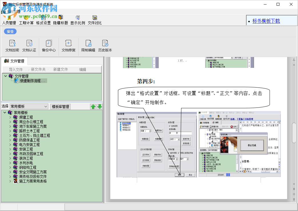Open the 标书模板下载 link

(x=266, y=21)
